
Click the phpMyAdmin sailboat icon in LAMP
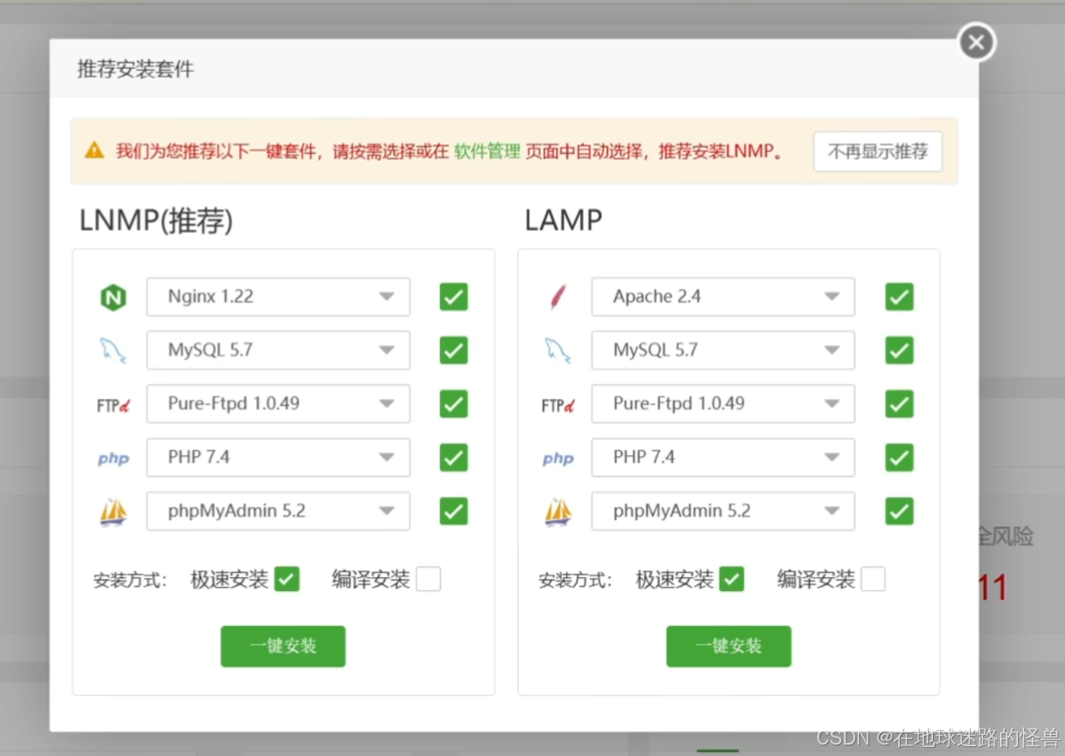click(x=558, y=512)
